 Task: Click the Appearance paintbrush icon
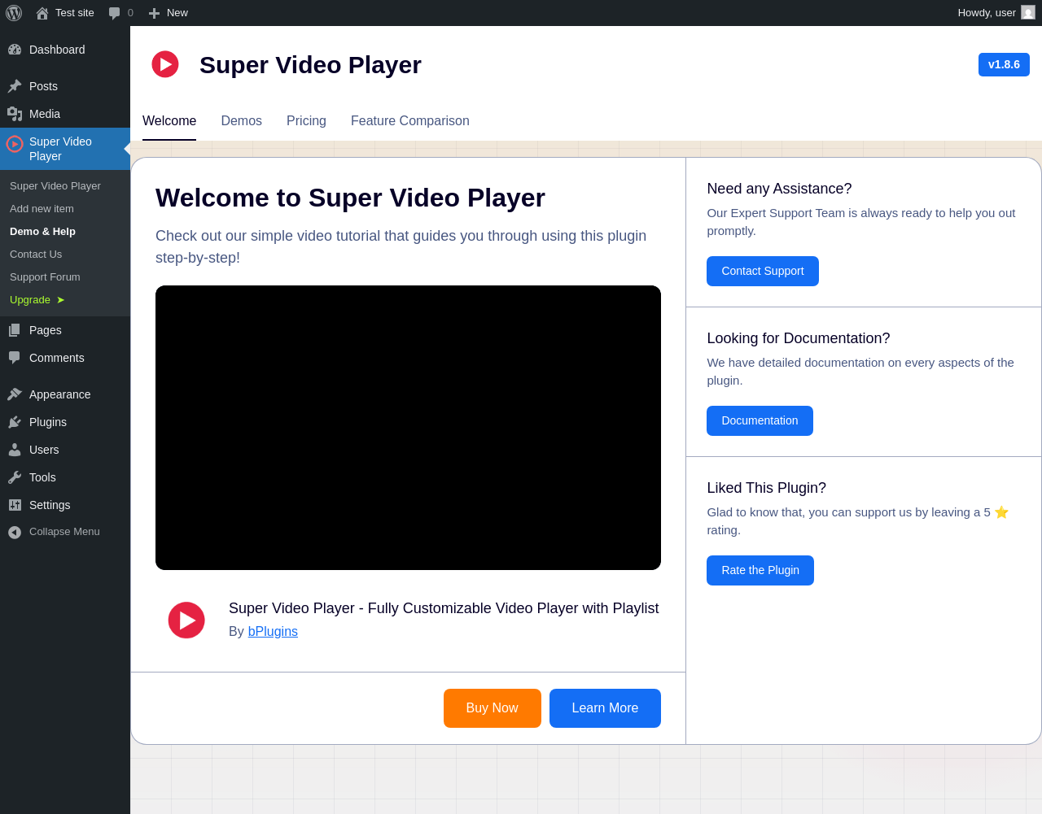coord(15,394)
